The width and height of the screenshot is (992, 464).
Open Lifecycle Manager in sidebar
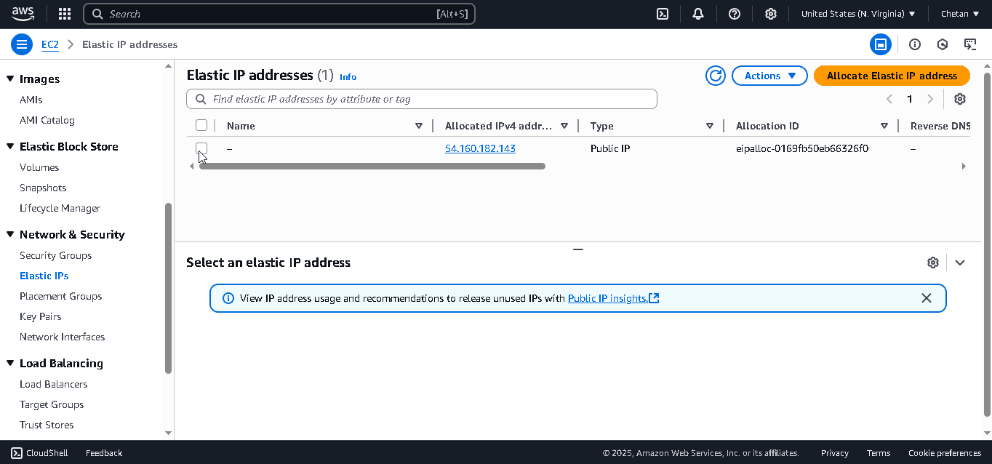[x=60, y=208]
